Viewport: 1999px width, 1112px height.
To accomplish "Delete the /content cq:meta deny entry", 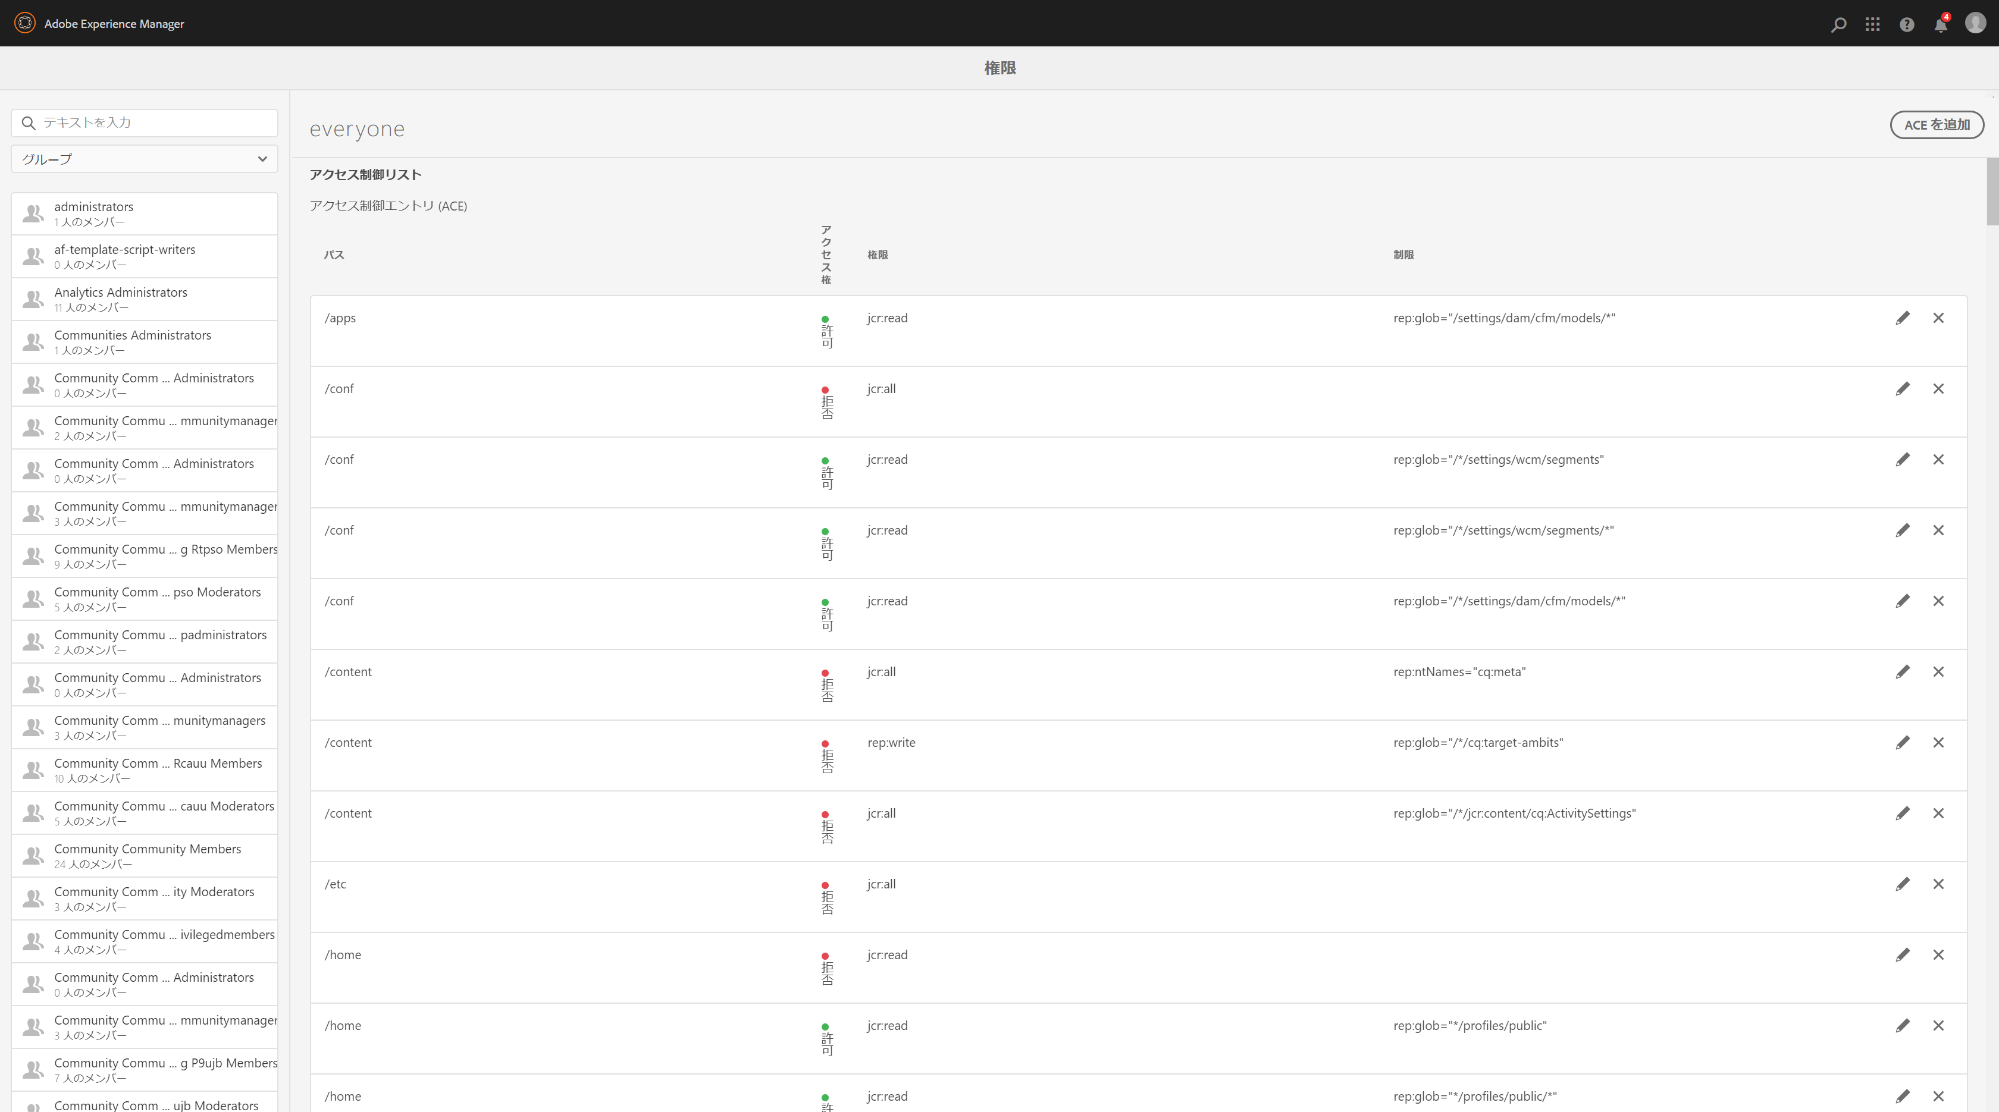I will click(x=1938, y=671).
